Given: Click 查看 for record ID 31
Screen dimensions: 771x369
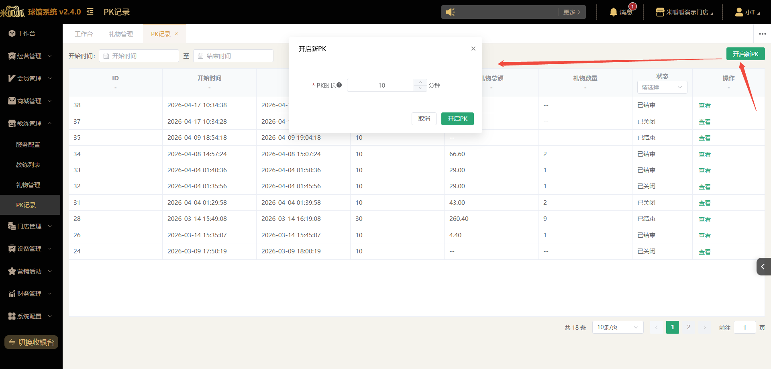Looking at the screenshot, I should click(704, 203).
